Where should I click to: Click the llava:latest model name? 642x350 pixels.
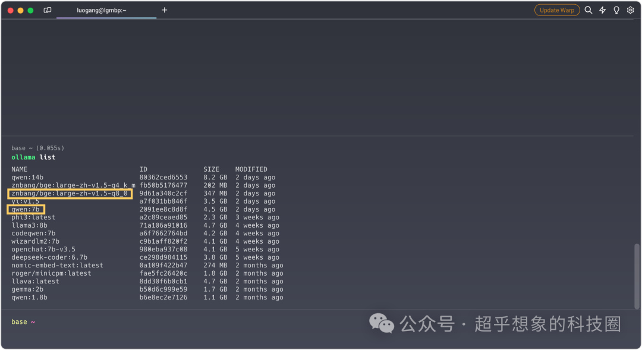coord(35,281)
